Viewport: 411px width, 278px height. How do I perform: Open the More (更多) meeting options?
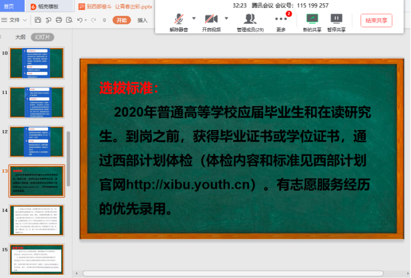281,21
